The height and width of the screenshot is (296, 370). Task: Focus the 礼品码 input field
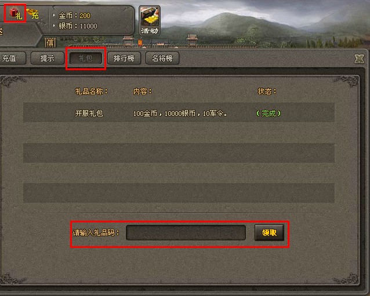(x=186, y=233)
